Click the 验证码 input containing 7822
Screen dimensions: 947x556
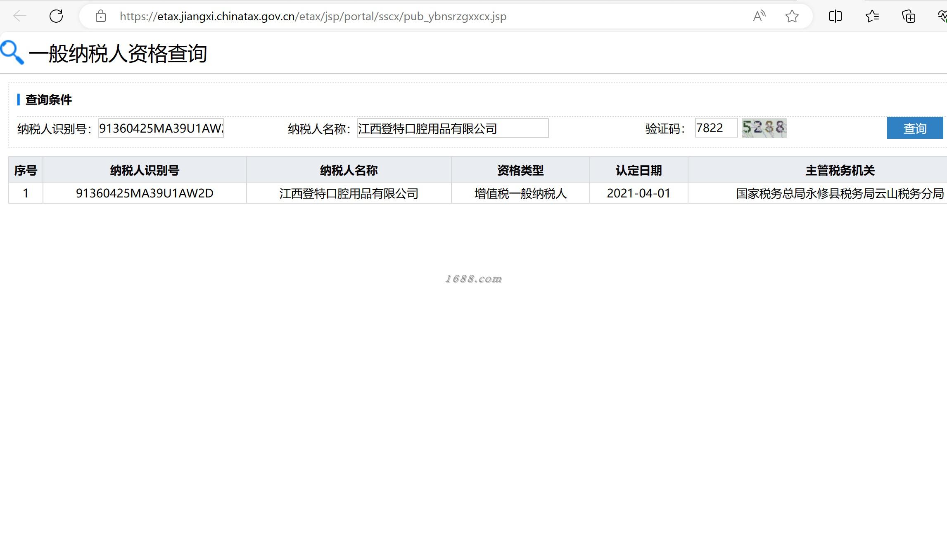[716, 128]
